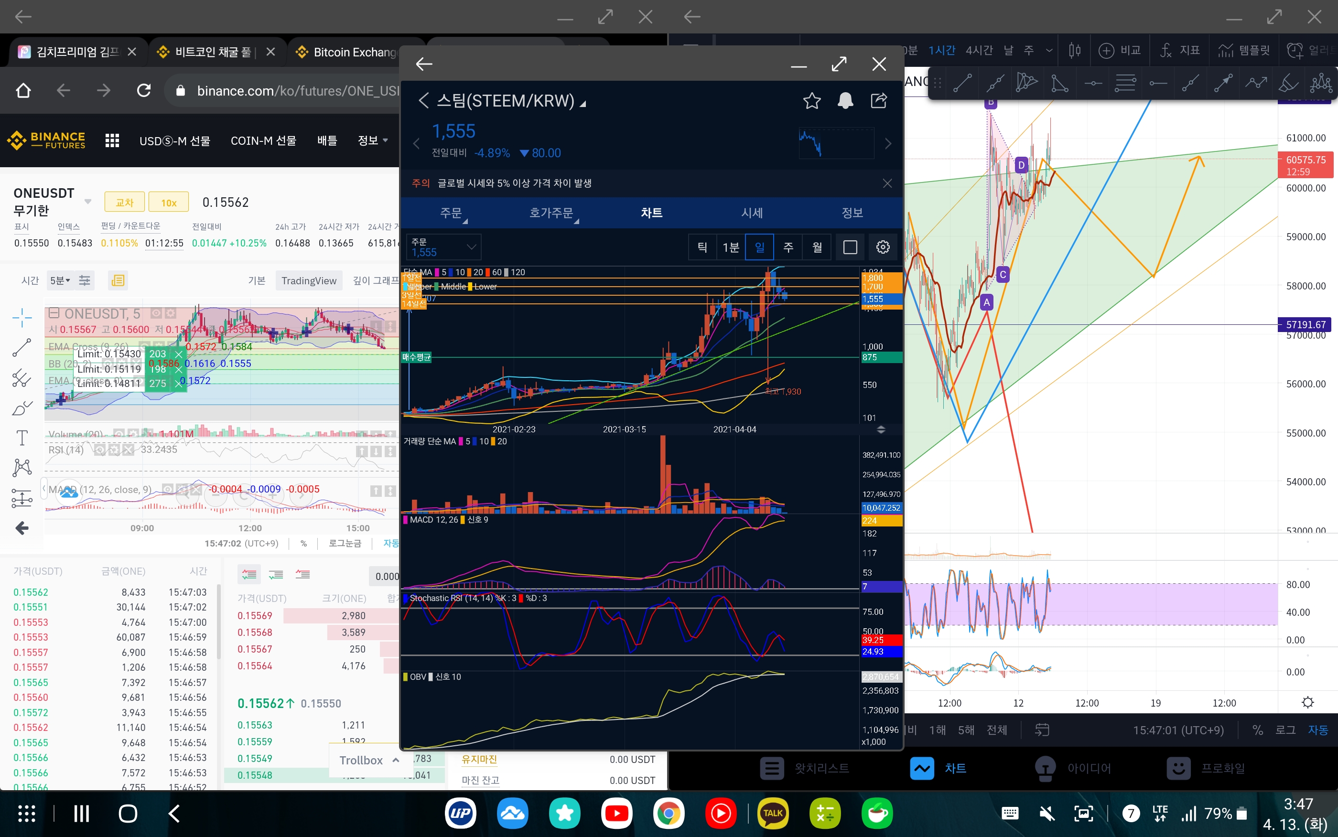Screen dimensions: 1338x837
Task: Click the share icon in STEEM header
Action: [878, 101]
